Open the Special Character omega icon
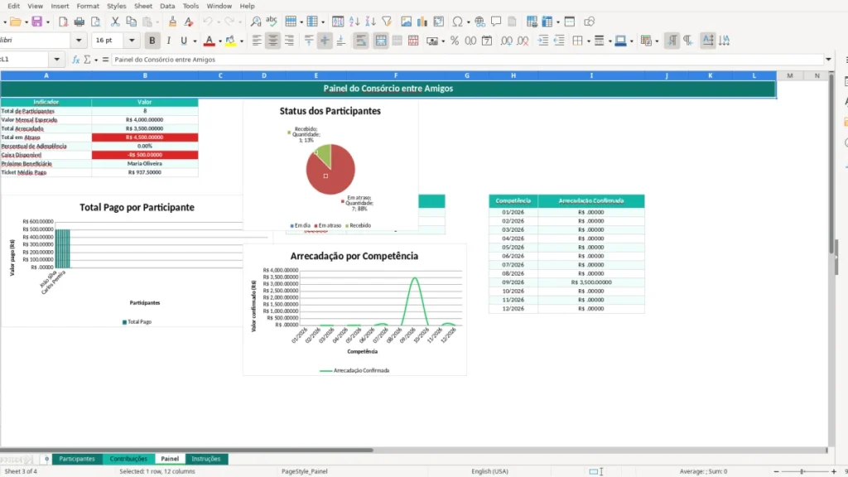This screenshot has width=848, height=477. point(457,22)
